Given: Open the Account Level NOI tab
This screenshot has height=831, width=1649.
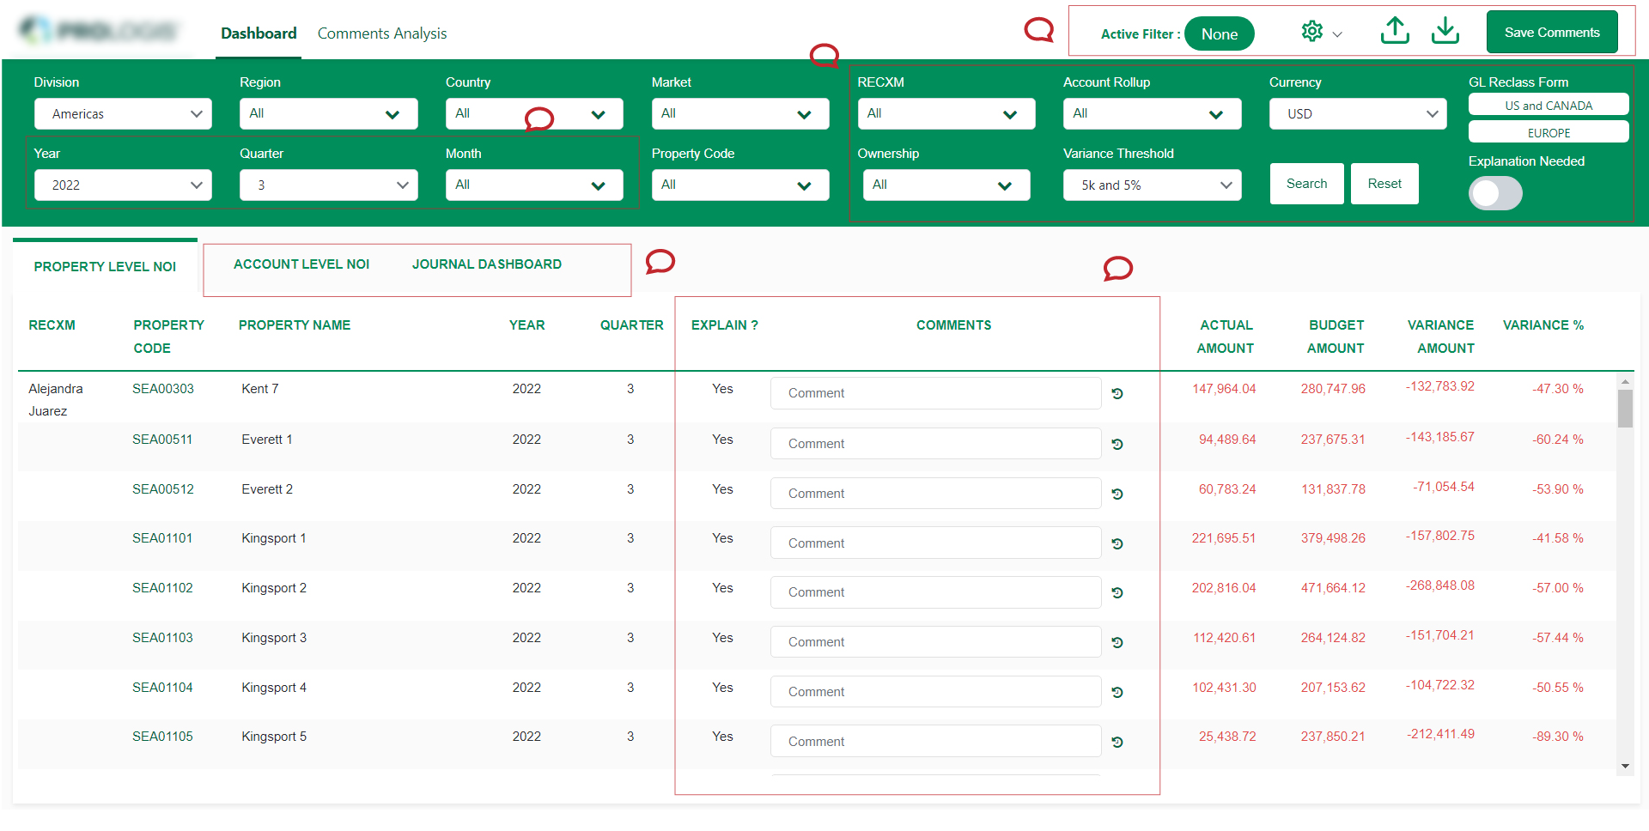Looking at the screenshot, I should (x=301, y=264).
